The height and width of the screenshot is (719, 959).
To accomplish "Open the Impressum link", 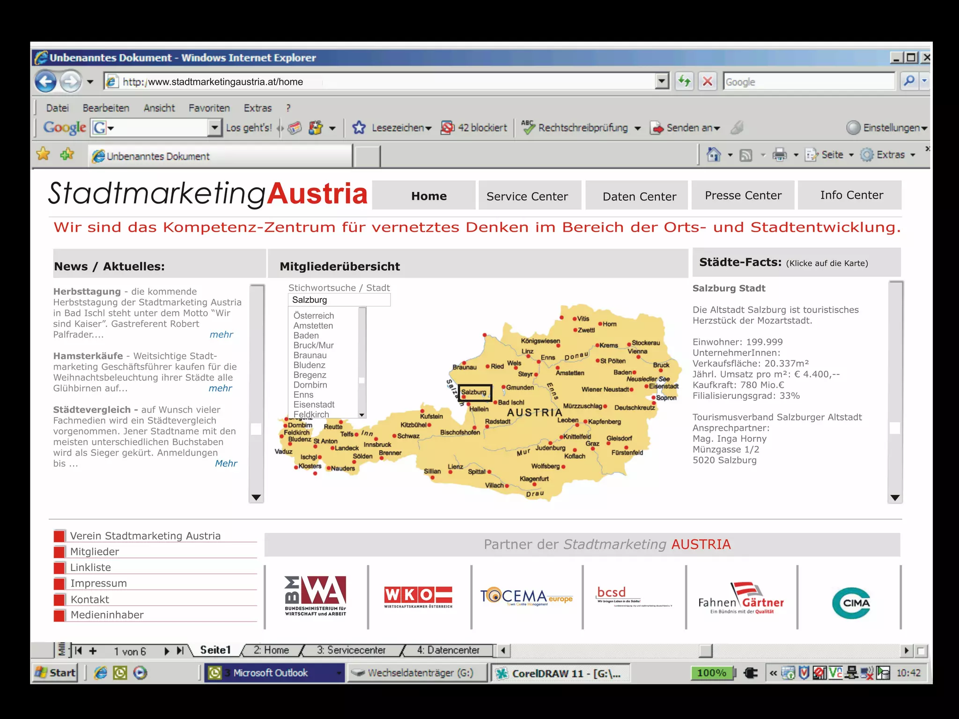I will click(98, 583).
